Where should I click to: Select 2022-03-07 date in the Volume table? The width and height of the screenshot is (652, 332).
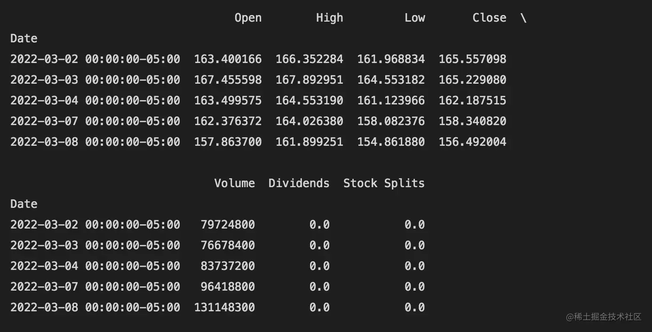click(x=95, y=287)
